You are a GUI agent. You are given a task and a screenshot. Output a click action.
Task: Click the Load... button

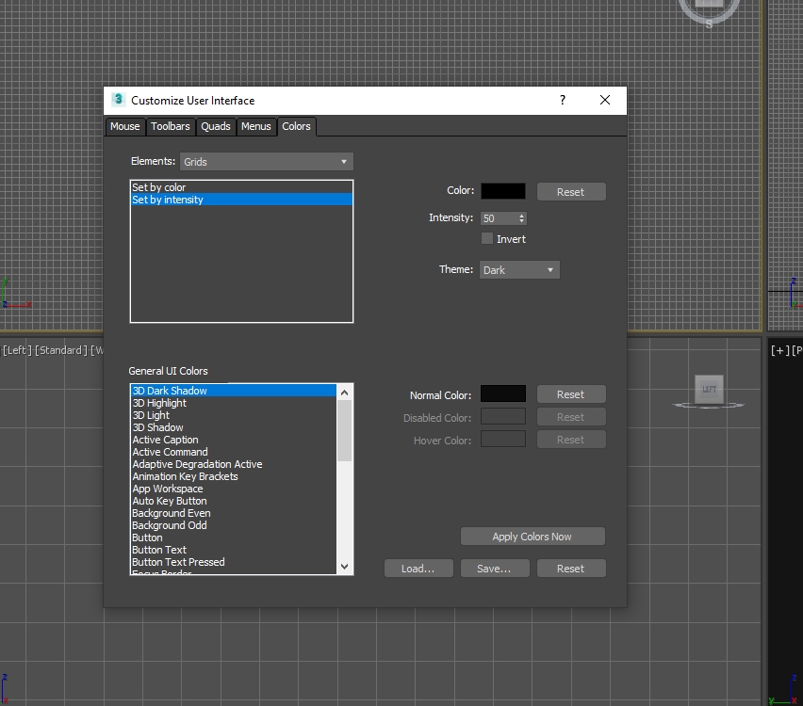click(x=418, y=569)
